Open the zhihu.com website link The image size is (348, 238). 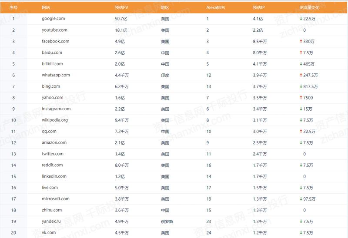coord(52,210)
